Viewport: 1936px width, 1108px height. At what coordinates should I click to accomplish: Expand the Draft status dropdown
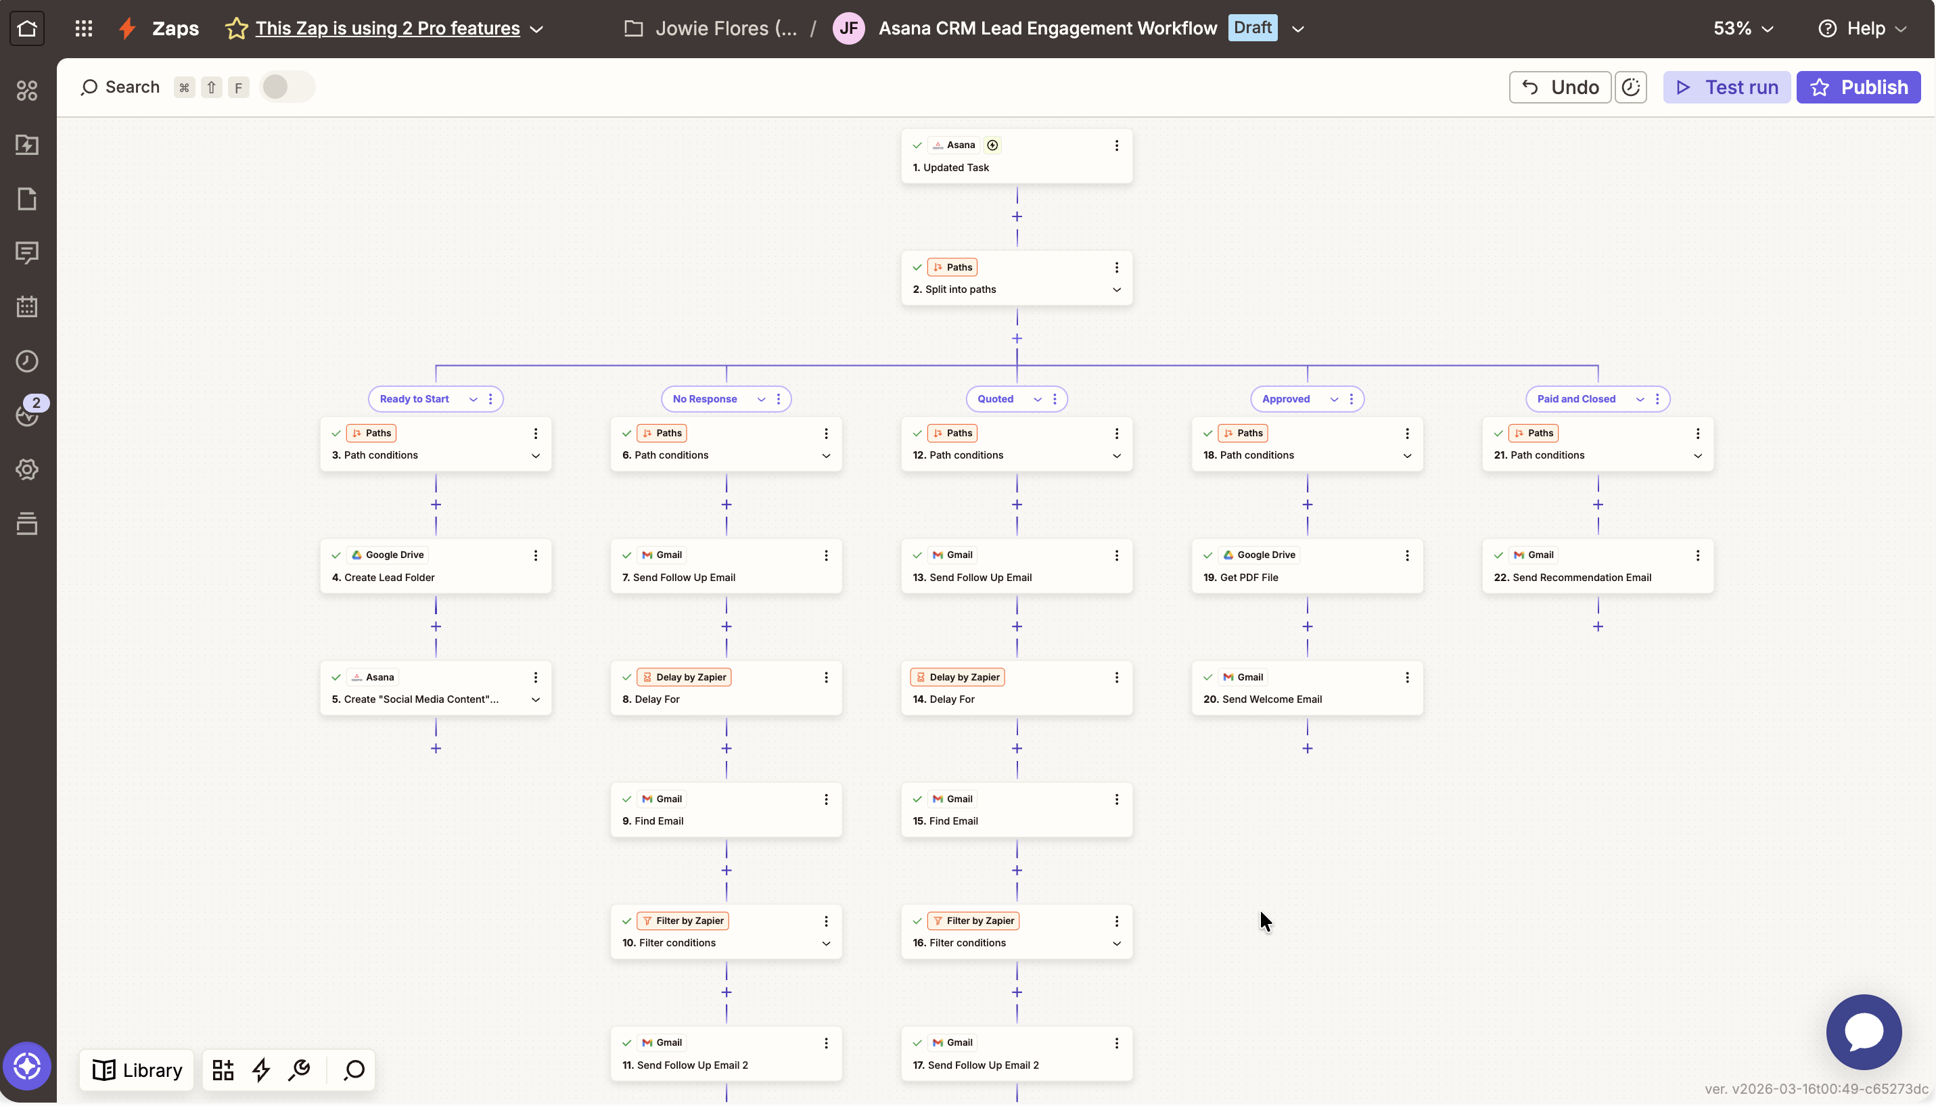[x=1299, y=28]
